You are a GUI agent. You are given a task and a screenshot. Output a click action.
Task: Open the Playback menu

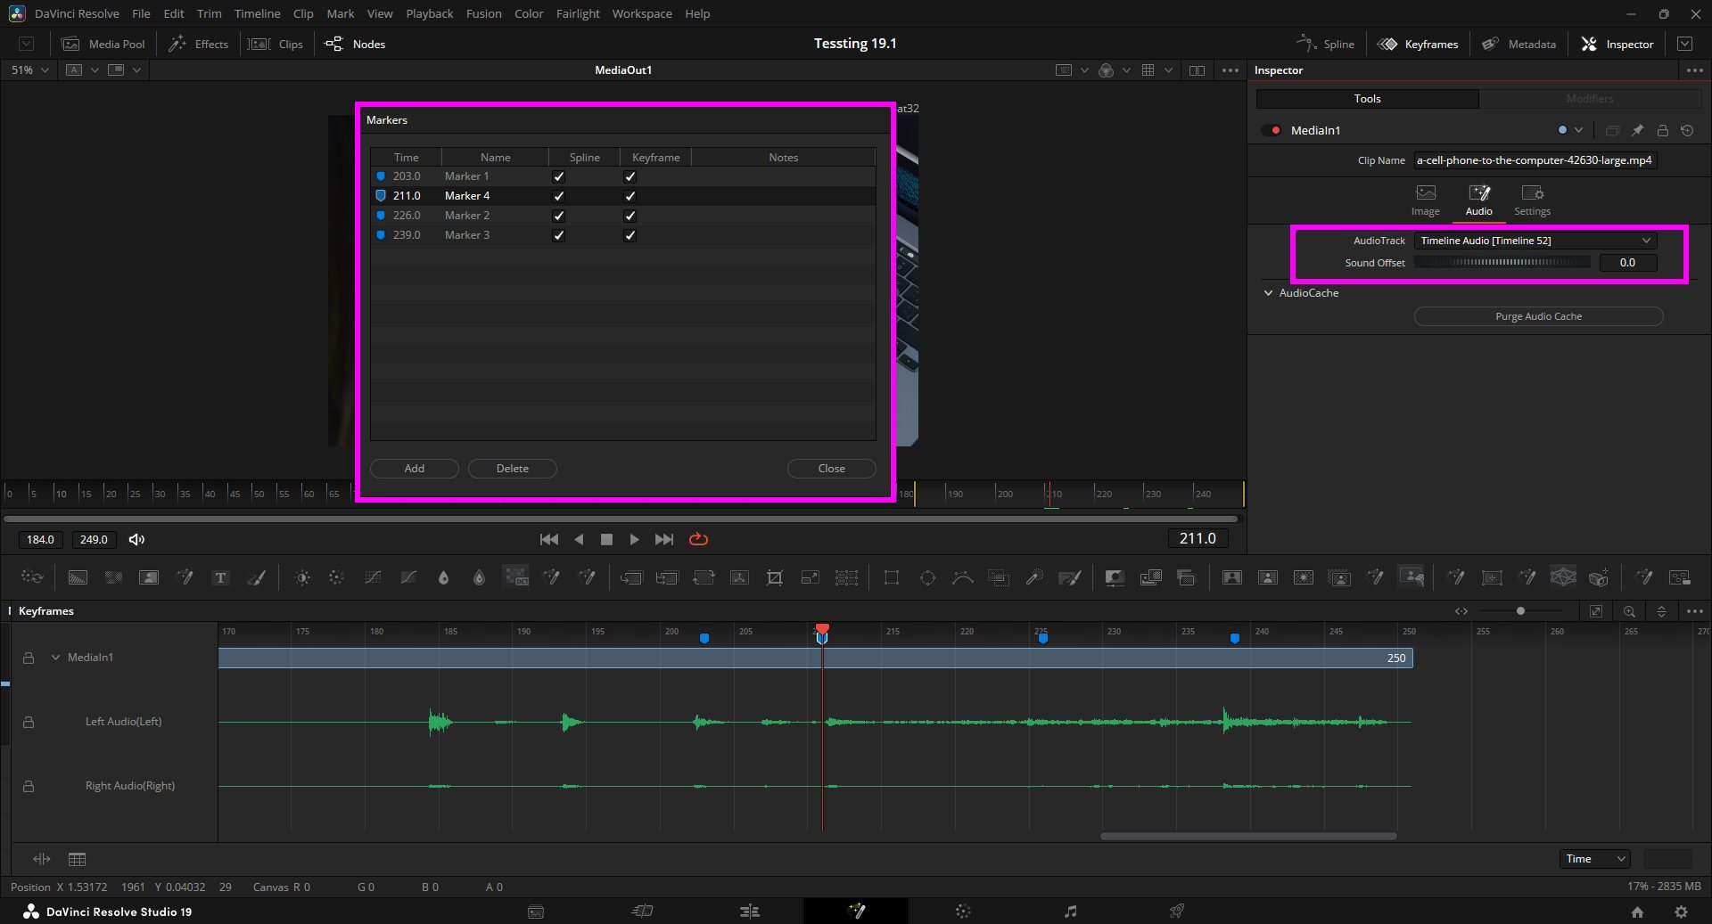[x=429, y=13]
